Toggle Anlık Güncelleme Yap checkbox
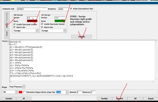 click(71, 9)
